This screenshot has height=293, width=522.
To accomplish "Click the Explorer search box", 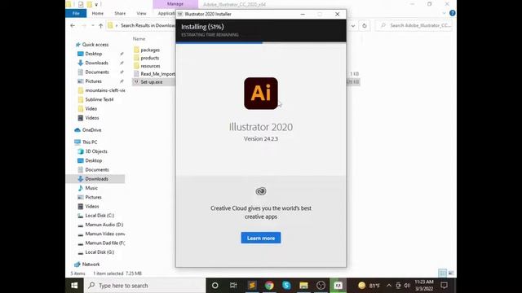I will pos(414,25).
